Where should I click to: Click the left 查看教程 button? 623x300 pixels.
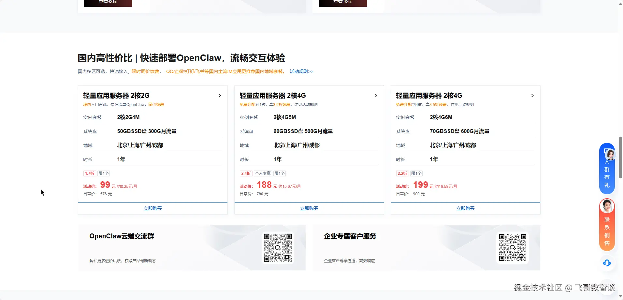pyautogui.click(x=108, y=3)
